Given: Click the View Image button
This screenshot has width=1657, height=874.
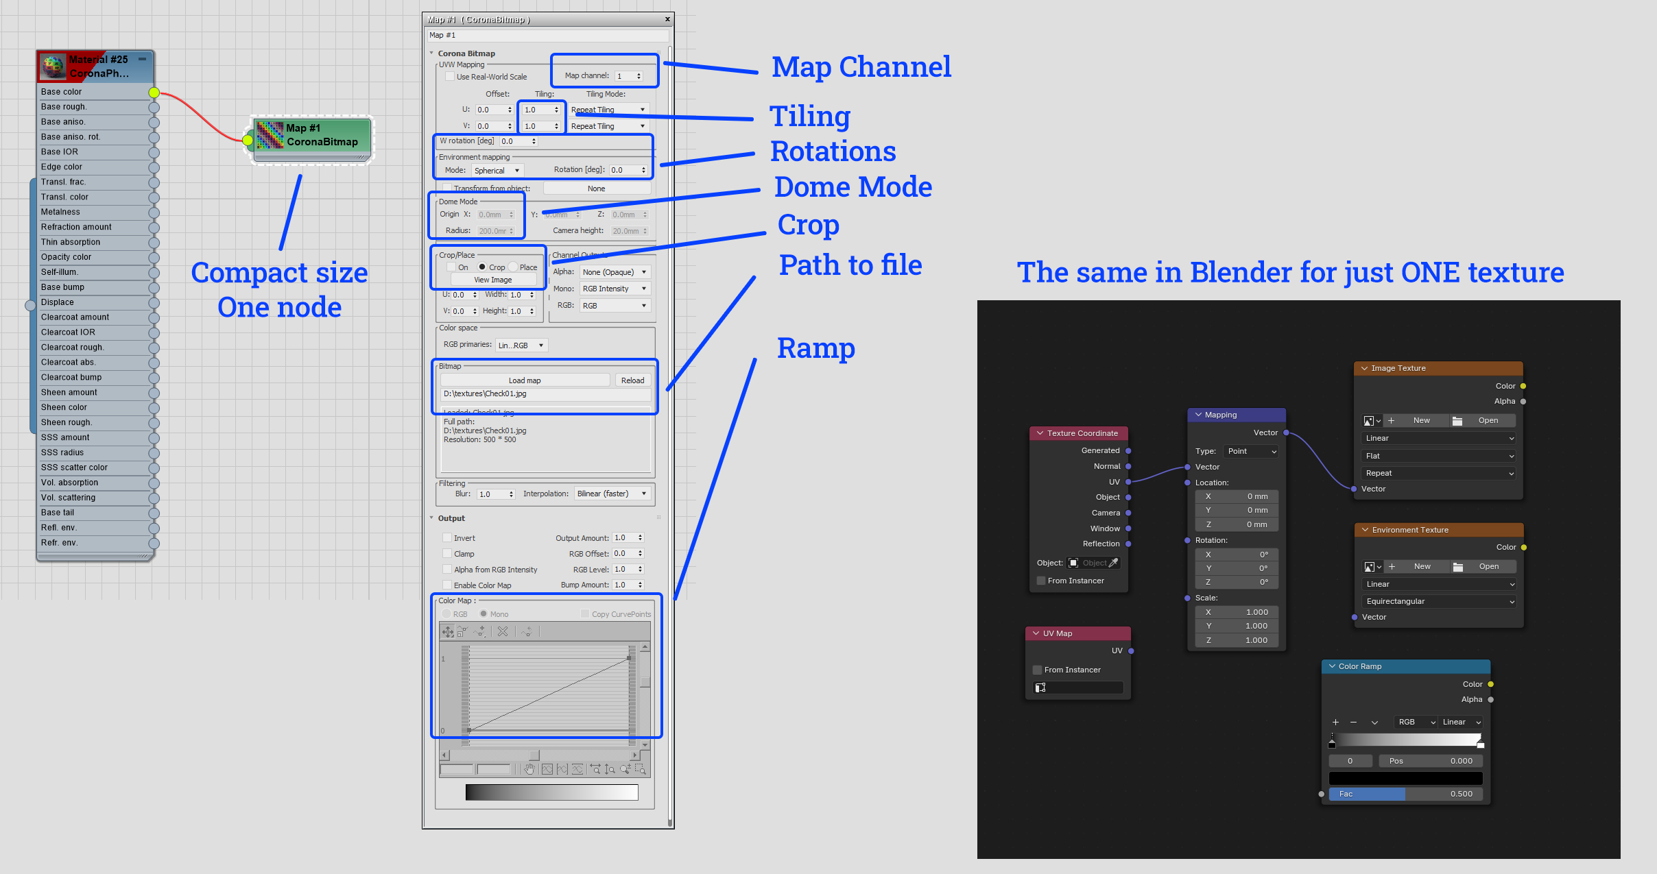Looking at the screenshot, I should click(493, 280).
